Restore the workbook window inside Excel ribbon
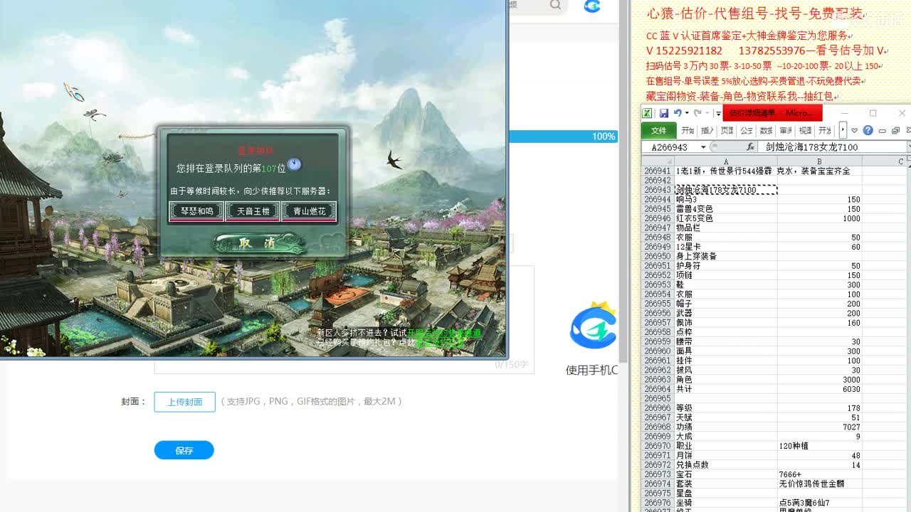 [895, 131]
